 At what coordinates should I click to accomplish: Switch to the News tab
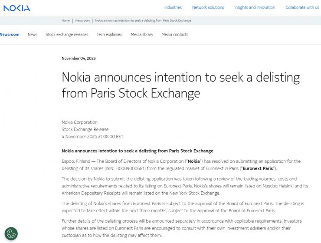tap(33, 34)
